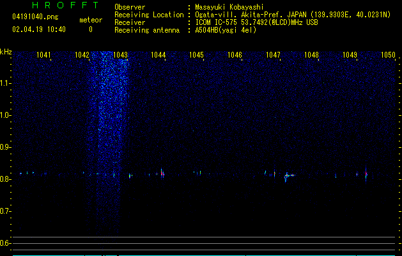Click the 0.6 kHz frequency label
Screen dimensions: 402x256
point(5,243)
